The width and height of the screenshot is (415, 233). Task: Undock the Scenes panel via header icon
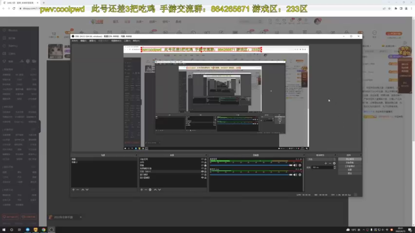pos(136,155)
